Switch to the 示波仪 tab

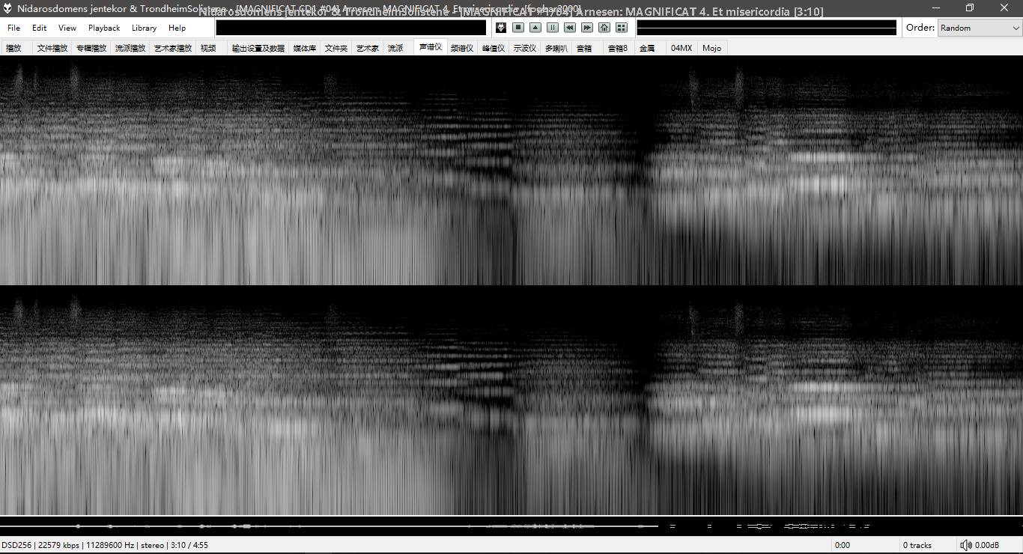coord(525,48)
